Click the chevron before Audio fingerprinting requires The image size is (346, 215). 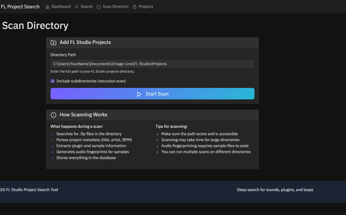(157, 146)
